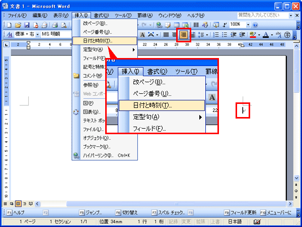Click F5 ジャンプ function key button

(91, 212)
